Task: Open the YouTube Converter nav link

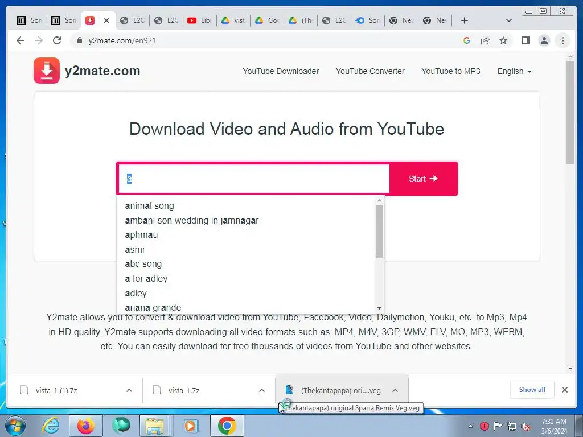Action: (x=370, y=71)
